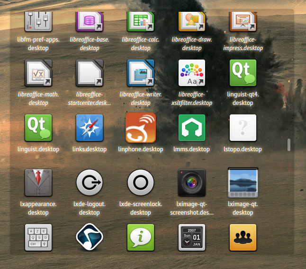
Task: Open the LibreOffice Impress presentation icon
Action: pos(243,21)
